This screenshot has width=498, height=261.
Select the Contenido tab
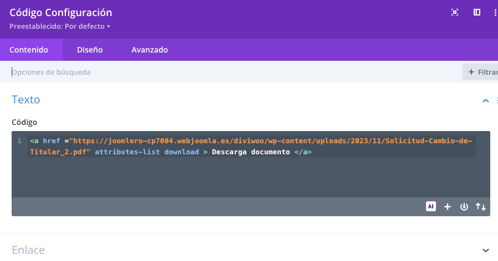coord(29,50)
